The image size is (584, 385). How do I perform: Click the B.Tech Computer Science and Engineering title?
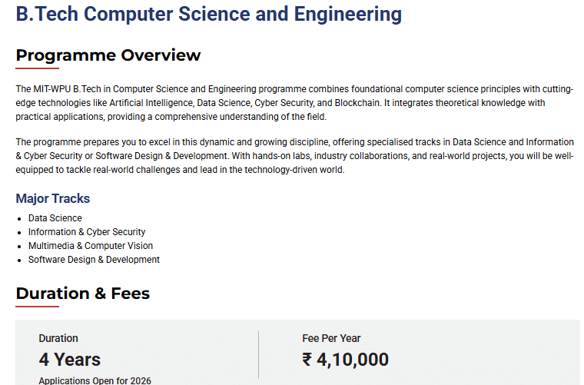(x=208, y=14)
